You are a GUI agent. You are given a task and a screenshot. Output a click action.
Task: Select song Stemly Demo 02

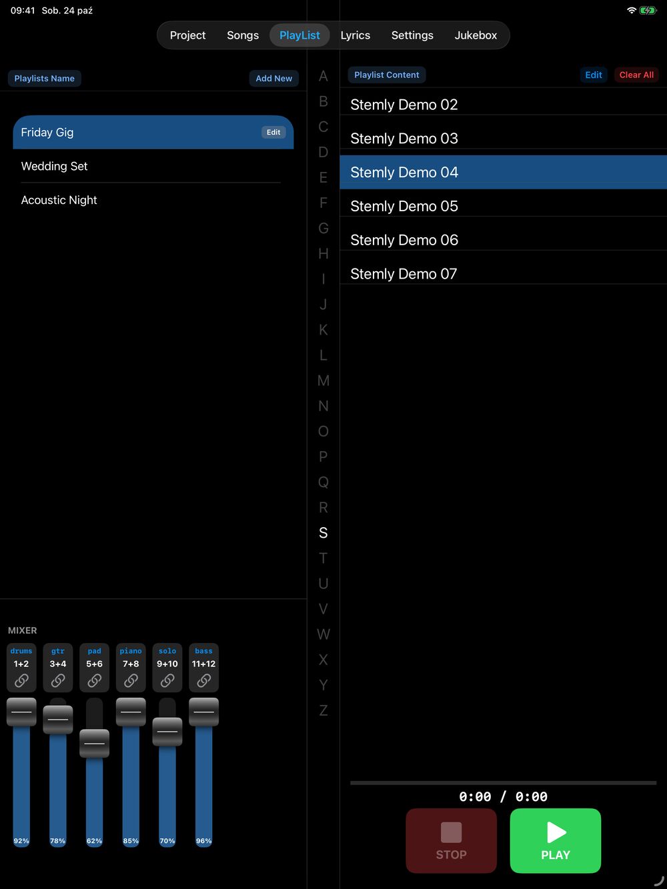click(504, 105)
